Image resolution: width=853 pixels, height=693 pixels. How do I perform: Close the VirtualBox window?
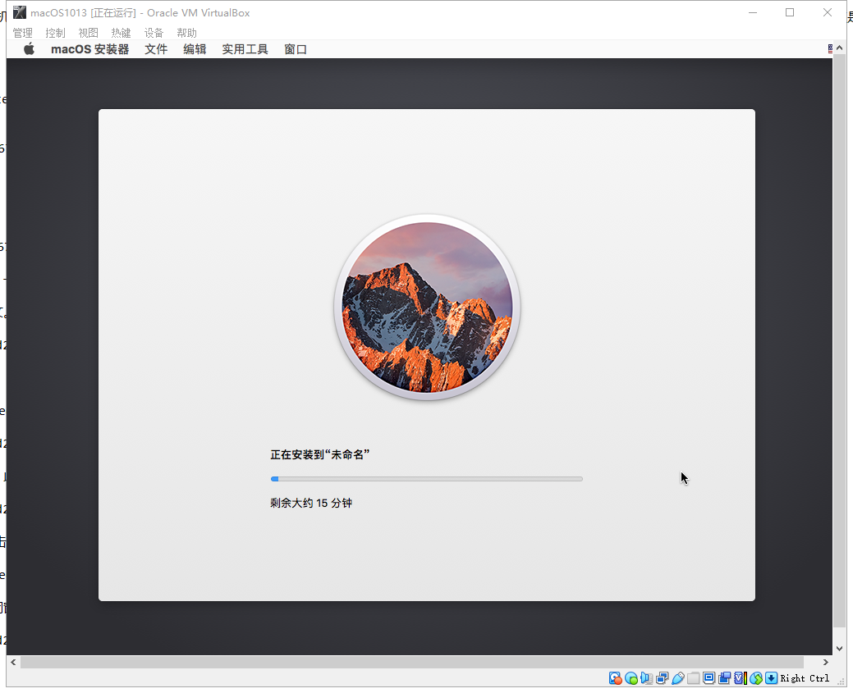pyautogui.click(x=828, y=12)
